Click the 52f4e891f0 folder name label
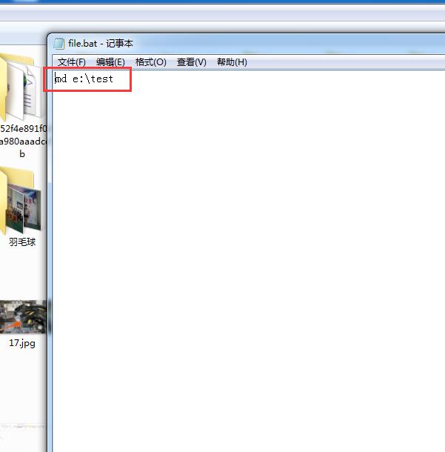The height and width of the screenshot is (452, 445). pos(24,142)
